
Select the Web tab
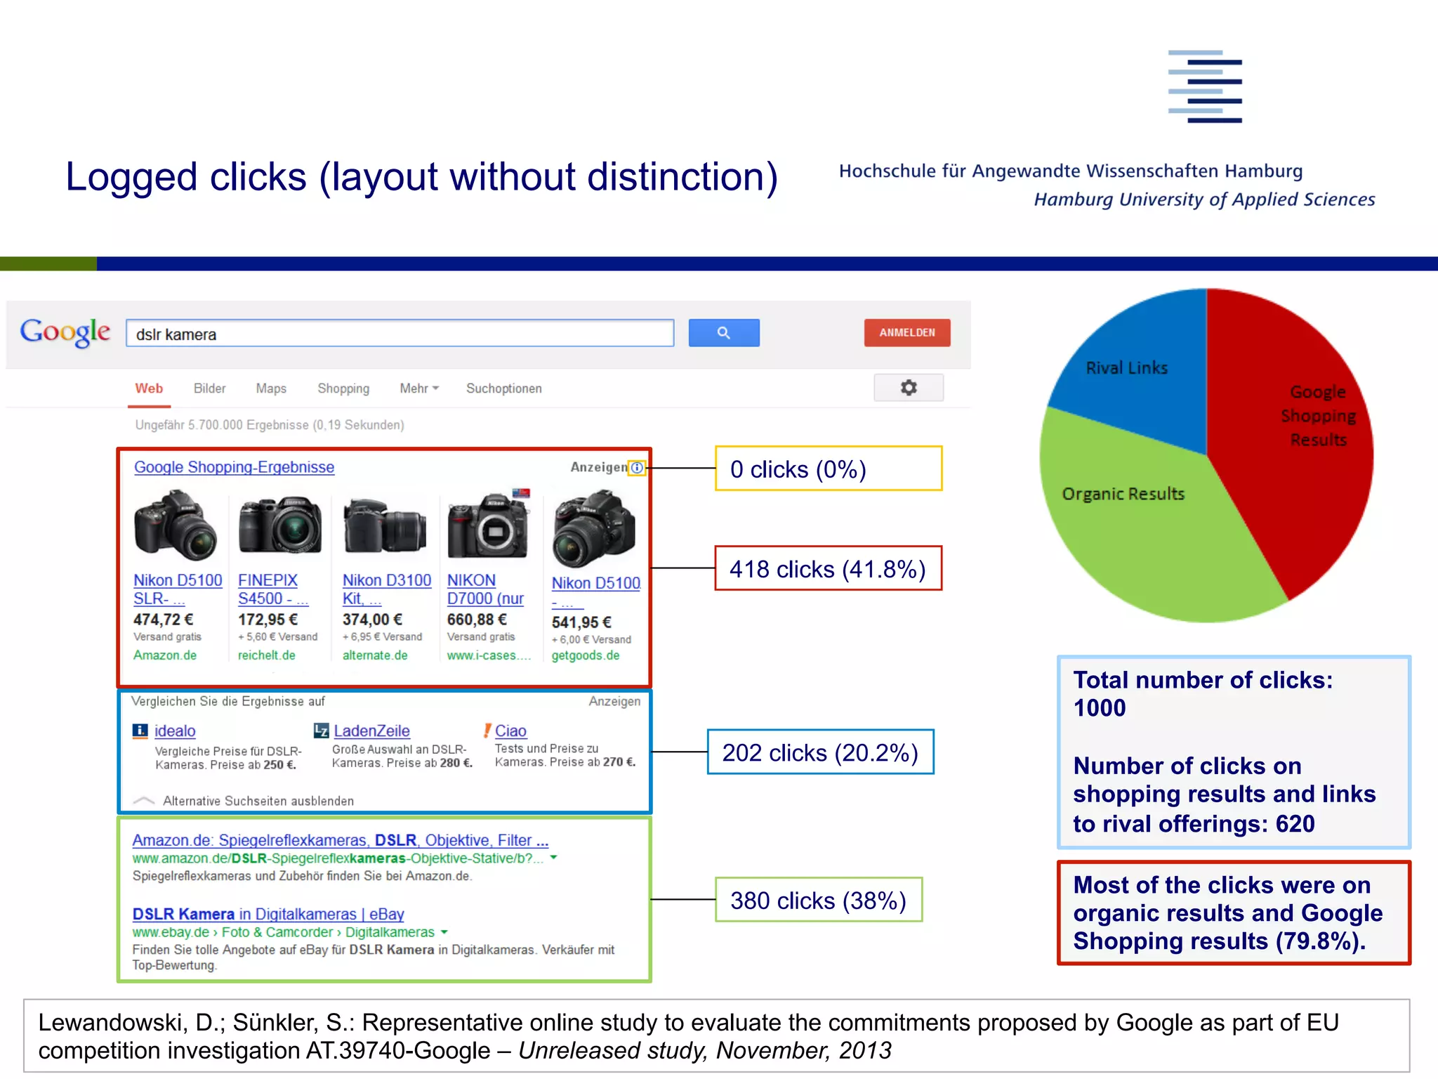point(149,388)
